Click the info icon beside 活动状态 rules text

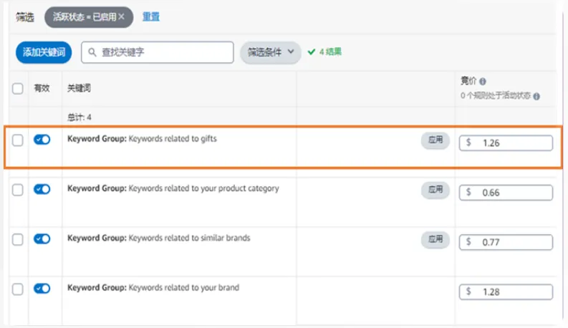coord(536,96)
